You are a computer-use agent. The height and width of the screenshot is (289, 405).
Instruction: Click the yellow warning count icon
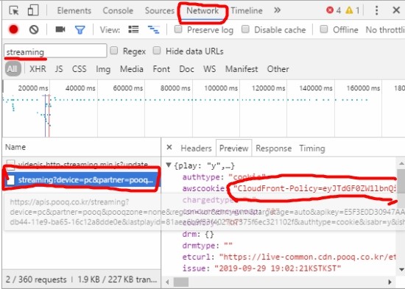click(349, 10)
